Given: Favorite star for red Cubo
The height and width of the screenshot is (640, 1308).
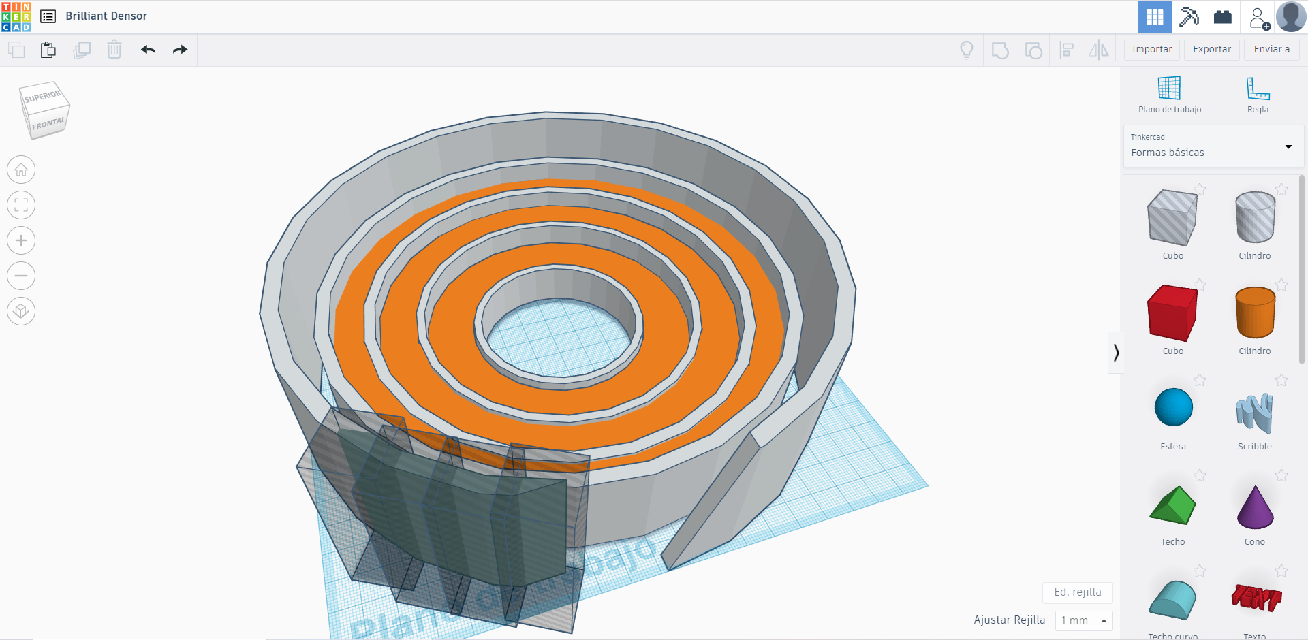Looking at the screenshot, I should 1200,285.
